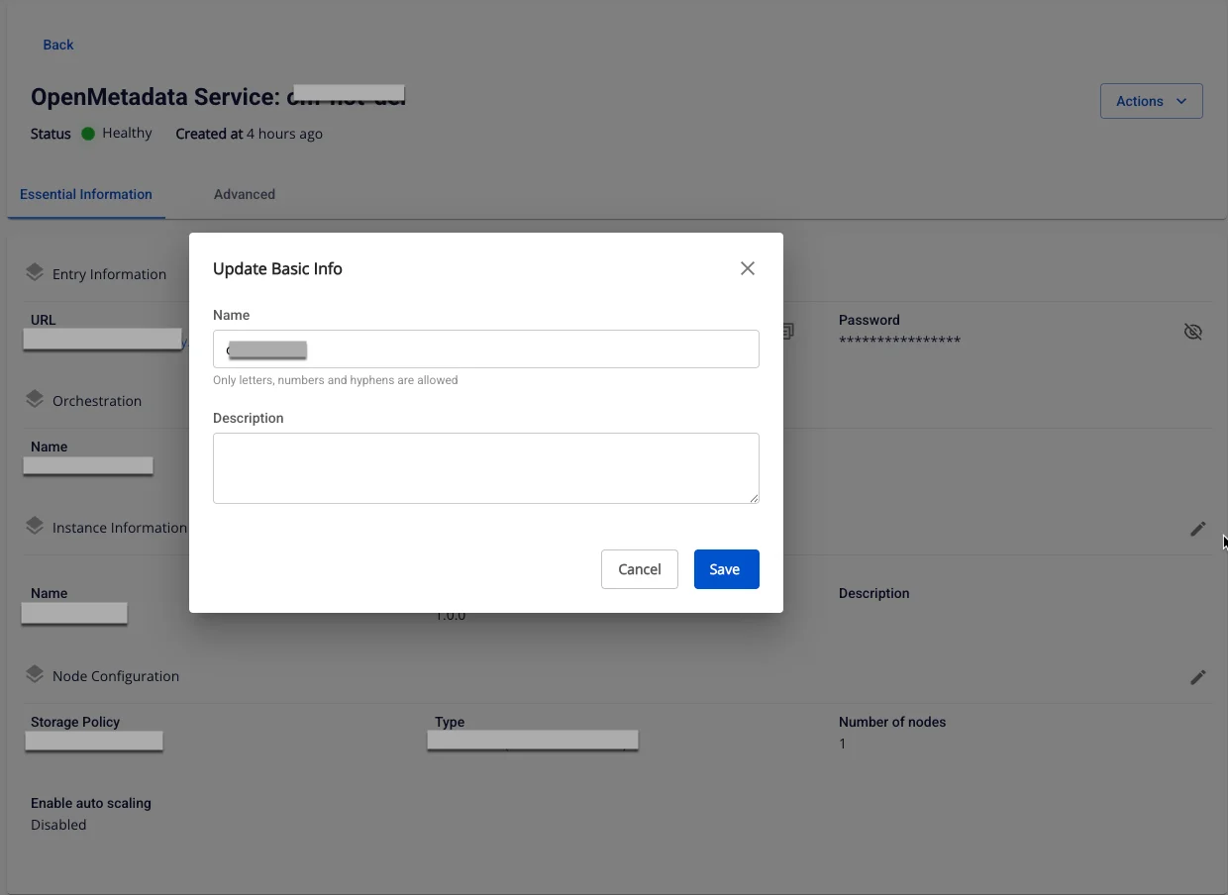Click the Actions button chevron arrow

pyautogui.click(x=1181, y=101)
